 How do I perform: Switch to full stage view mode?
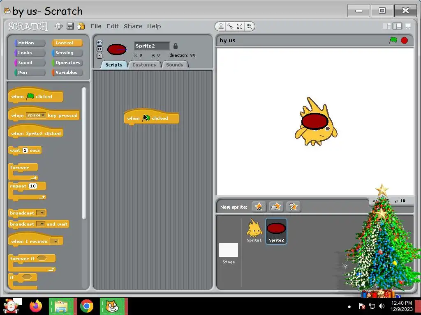(398, 26)
